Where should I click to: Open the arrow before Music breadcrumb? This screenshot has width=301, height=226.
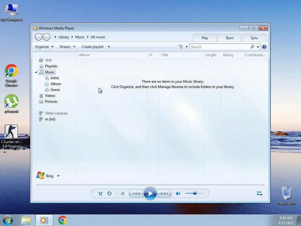(x=72, y=37)
